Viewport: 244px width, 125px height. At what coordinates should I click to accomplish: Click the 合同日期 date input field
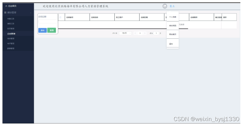pos(48,21)
